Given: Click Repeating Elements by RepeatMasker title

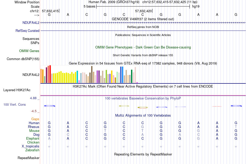Looking at the screenshot, I should 143,154.
